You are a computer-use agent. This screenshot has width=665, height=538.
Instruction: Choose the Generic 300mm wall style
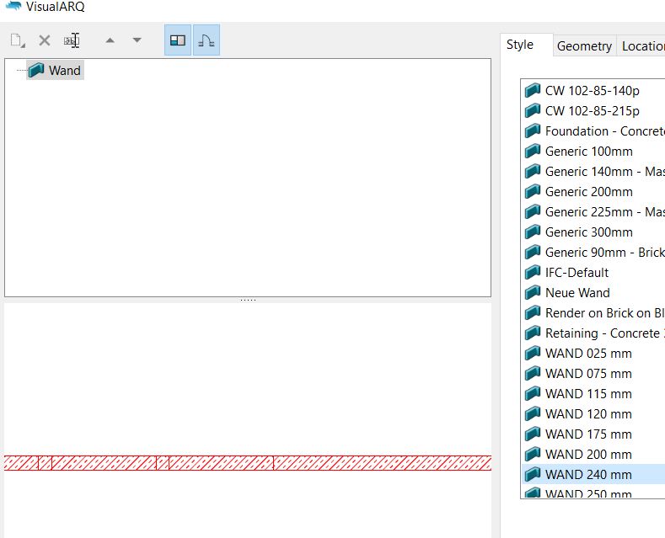(593, 232)
